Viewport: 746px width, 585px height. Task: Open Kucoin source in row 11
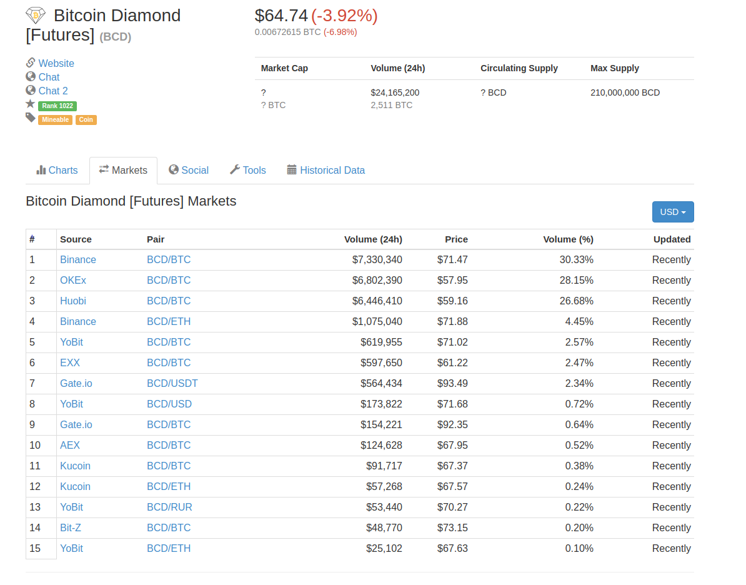75,466
